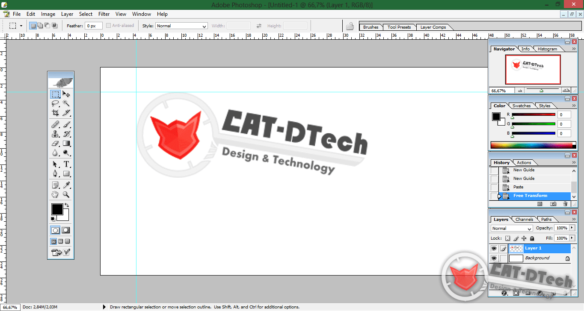Open the Color panel flyout menu

pyautogui.click(x=574, y=106)
